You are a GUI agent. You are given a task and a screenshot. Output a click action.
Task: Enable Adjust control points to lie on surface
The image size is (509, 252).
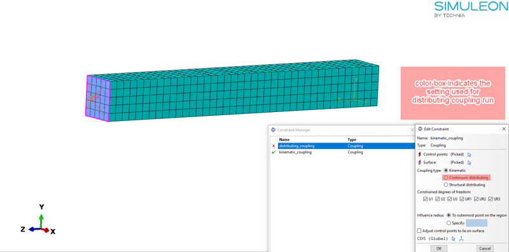click(419, 231)
